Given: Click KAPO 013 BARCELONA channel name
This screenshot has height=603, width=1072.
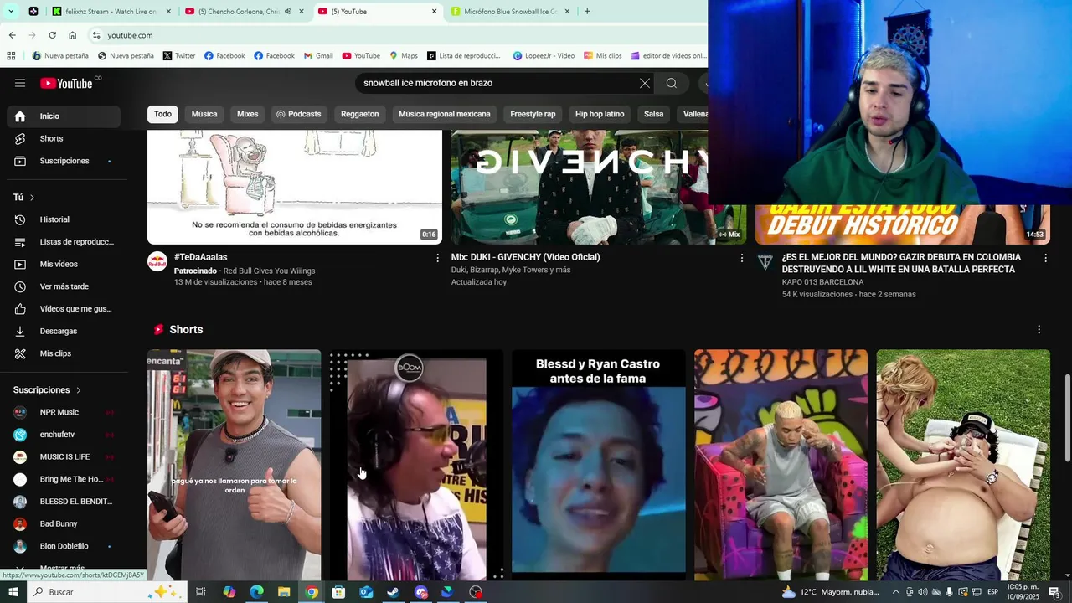Looking at the screenshot, I should point(822,282).
